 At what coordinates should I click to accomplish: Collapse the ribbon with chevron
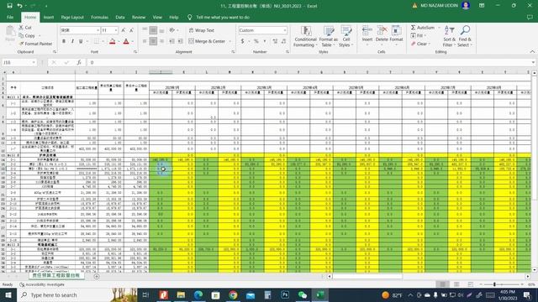tap(532, 52)
